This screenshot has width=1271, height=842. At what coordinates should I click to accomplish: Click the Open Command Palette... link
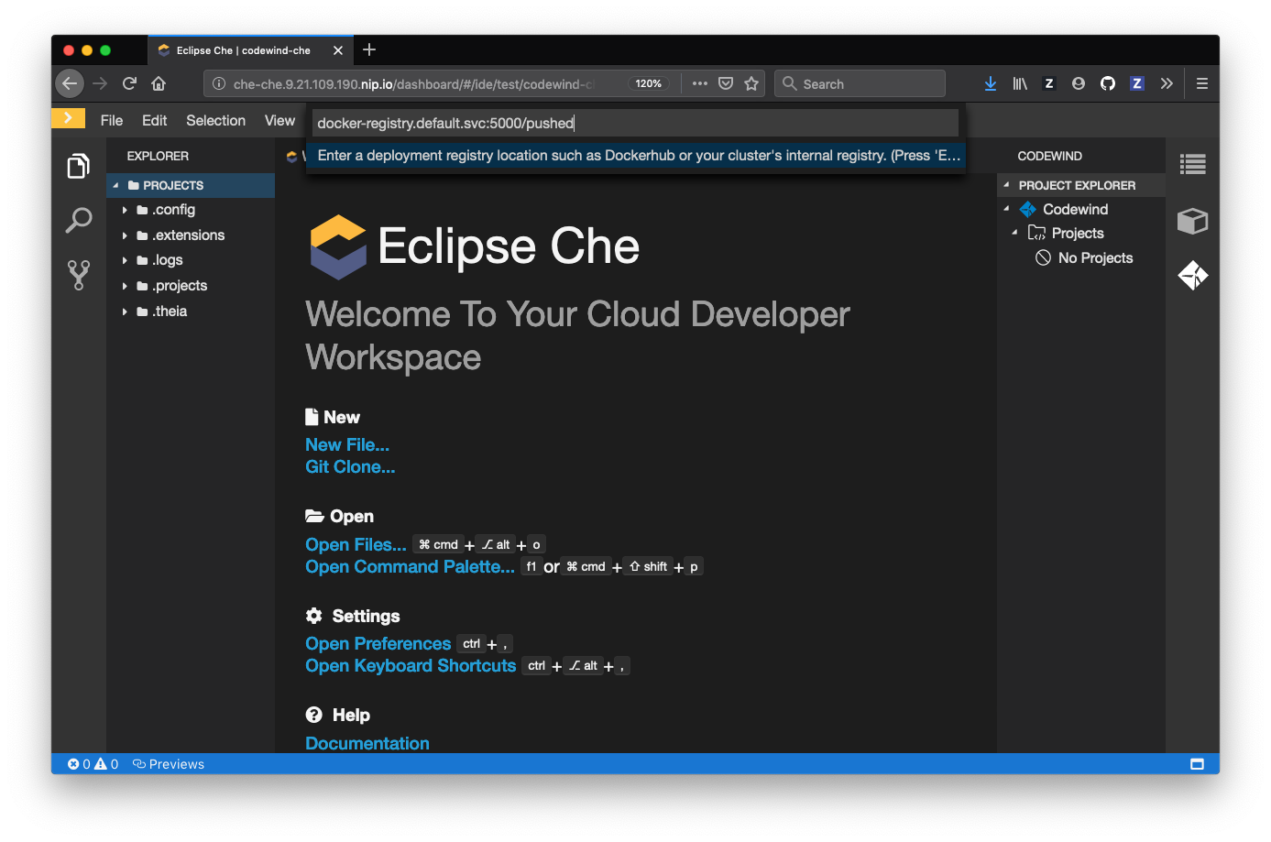click(410, 566)
